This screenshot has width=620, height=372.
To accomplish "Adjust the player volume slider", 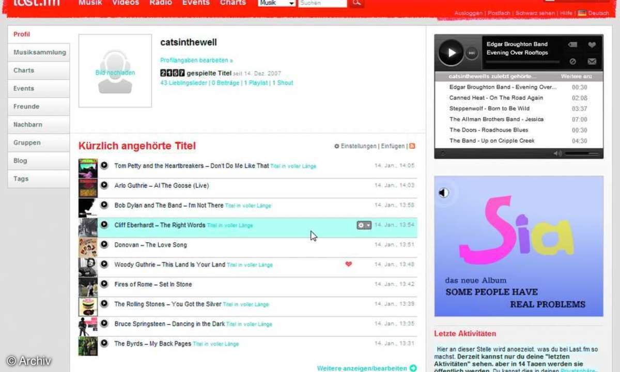I will click(582, 153).
